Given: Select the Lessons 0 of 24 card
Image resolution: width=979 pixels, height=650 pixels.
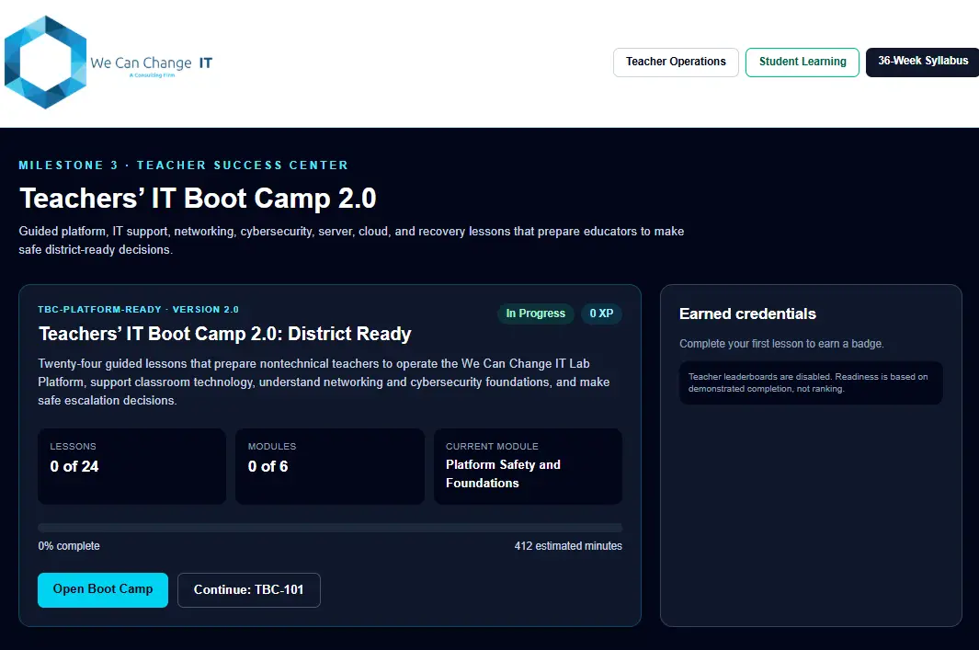Looking at the screenshot, I should pyautogui.click(x=131, y=466).
